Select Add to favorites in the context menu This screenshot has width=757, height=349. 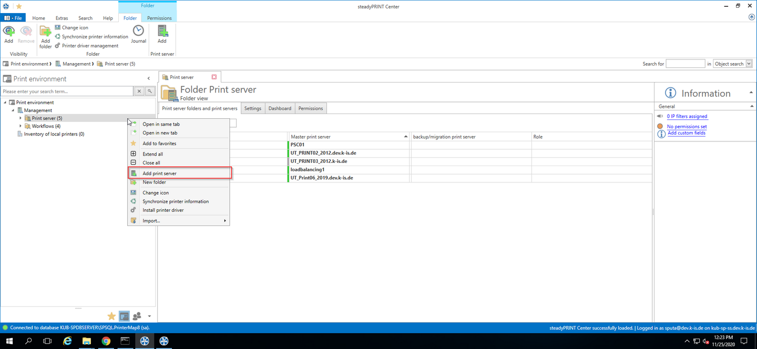click(x=179, y=143)
